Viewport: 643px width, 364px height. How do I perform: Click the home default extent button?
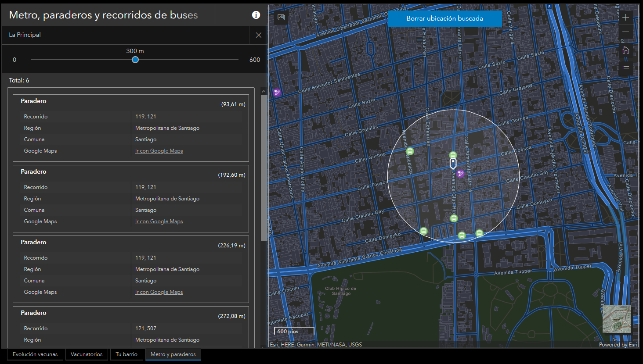click(x=626, y=50)
